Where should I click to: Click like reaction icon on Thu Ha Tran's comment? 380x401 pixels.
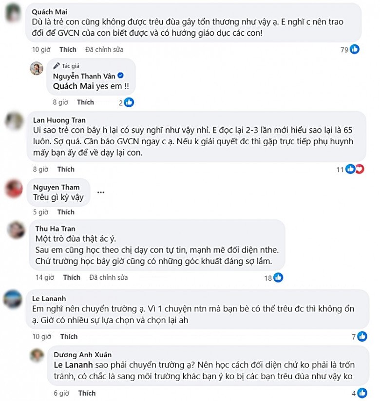(278, 277)
